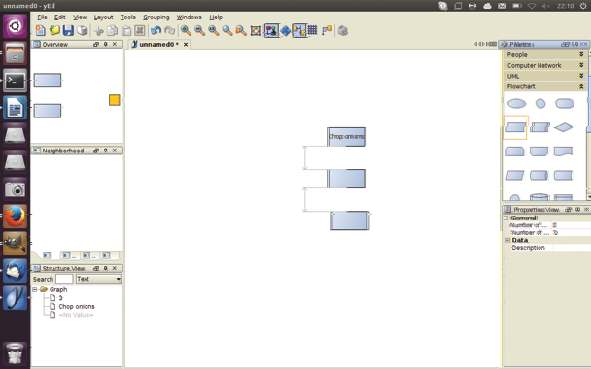
Task: Save the graph with the floppy icon
Action: (x=68, y=30)
